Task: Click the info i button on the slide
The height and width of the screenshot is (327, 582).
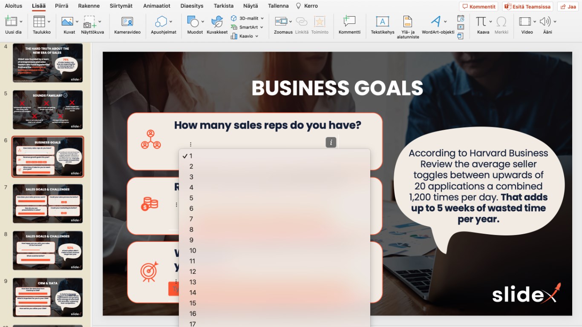Action: (331, 143)
